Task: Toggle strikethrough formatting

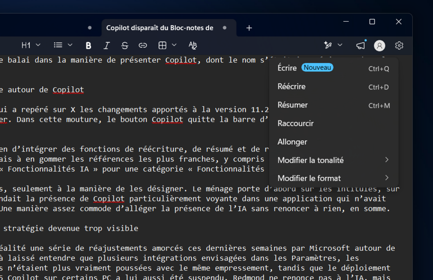Action: tap(125, 45)
